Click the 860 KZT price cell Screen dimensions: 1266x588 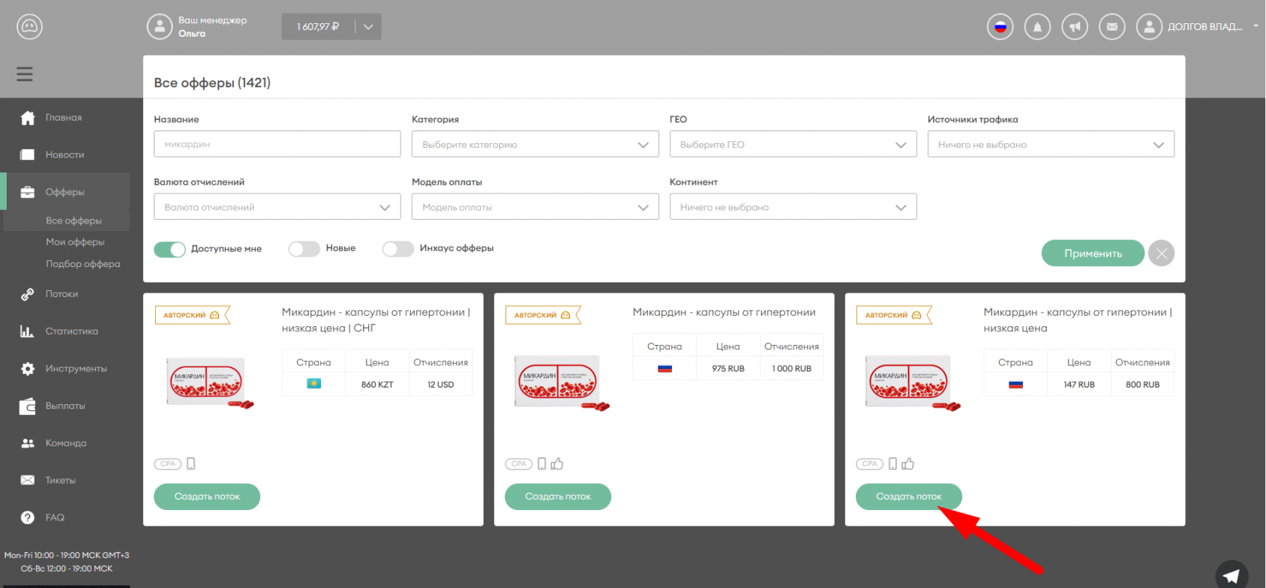[x=376, y=385]
